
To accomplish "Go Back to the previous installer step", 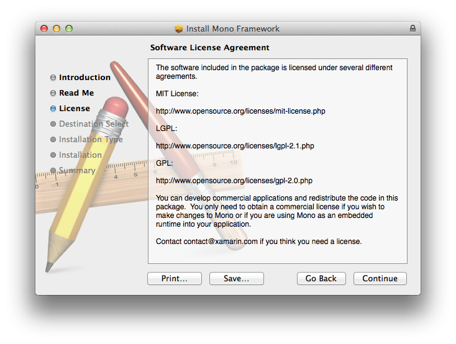I will coord(321,279).
